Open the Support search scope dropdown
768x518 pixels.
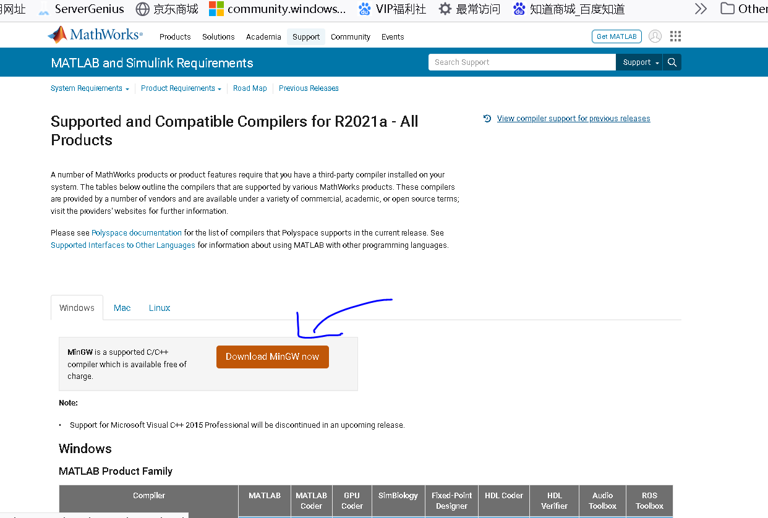[x=638, y=62]
